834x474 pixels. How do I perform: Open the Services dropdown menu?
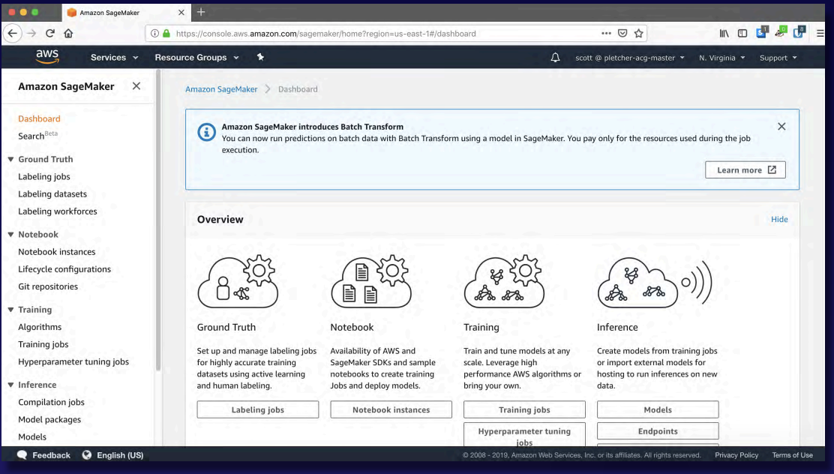click(x=114, y=58)
